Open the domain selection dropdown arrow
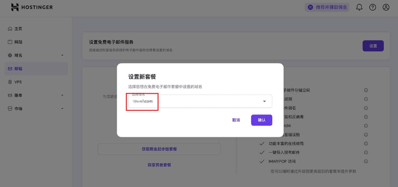Viewport: 398px width, 187px height. (x=264, y=101)
